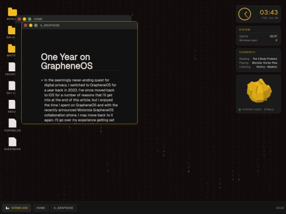Close the HOME window with red button

[x=20, y=19]
